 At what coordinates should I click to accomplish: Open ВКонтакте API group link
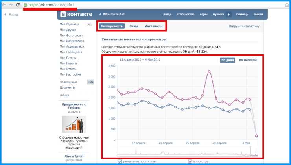click(112, 14)
